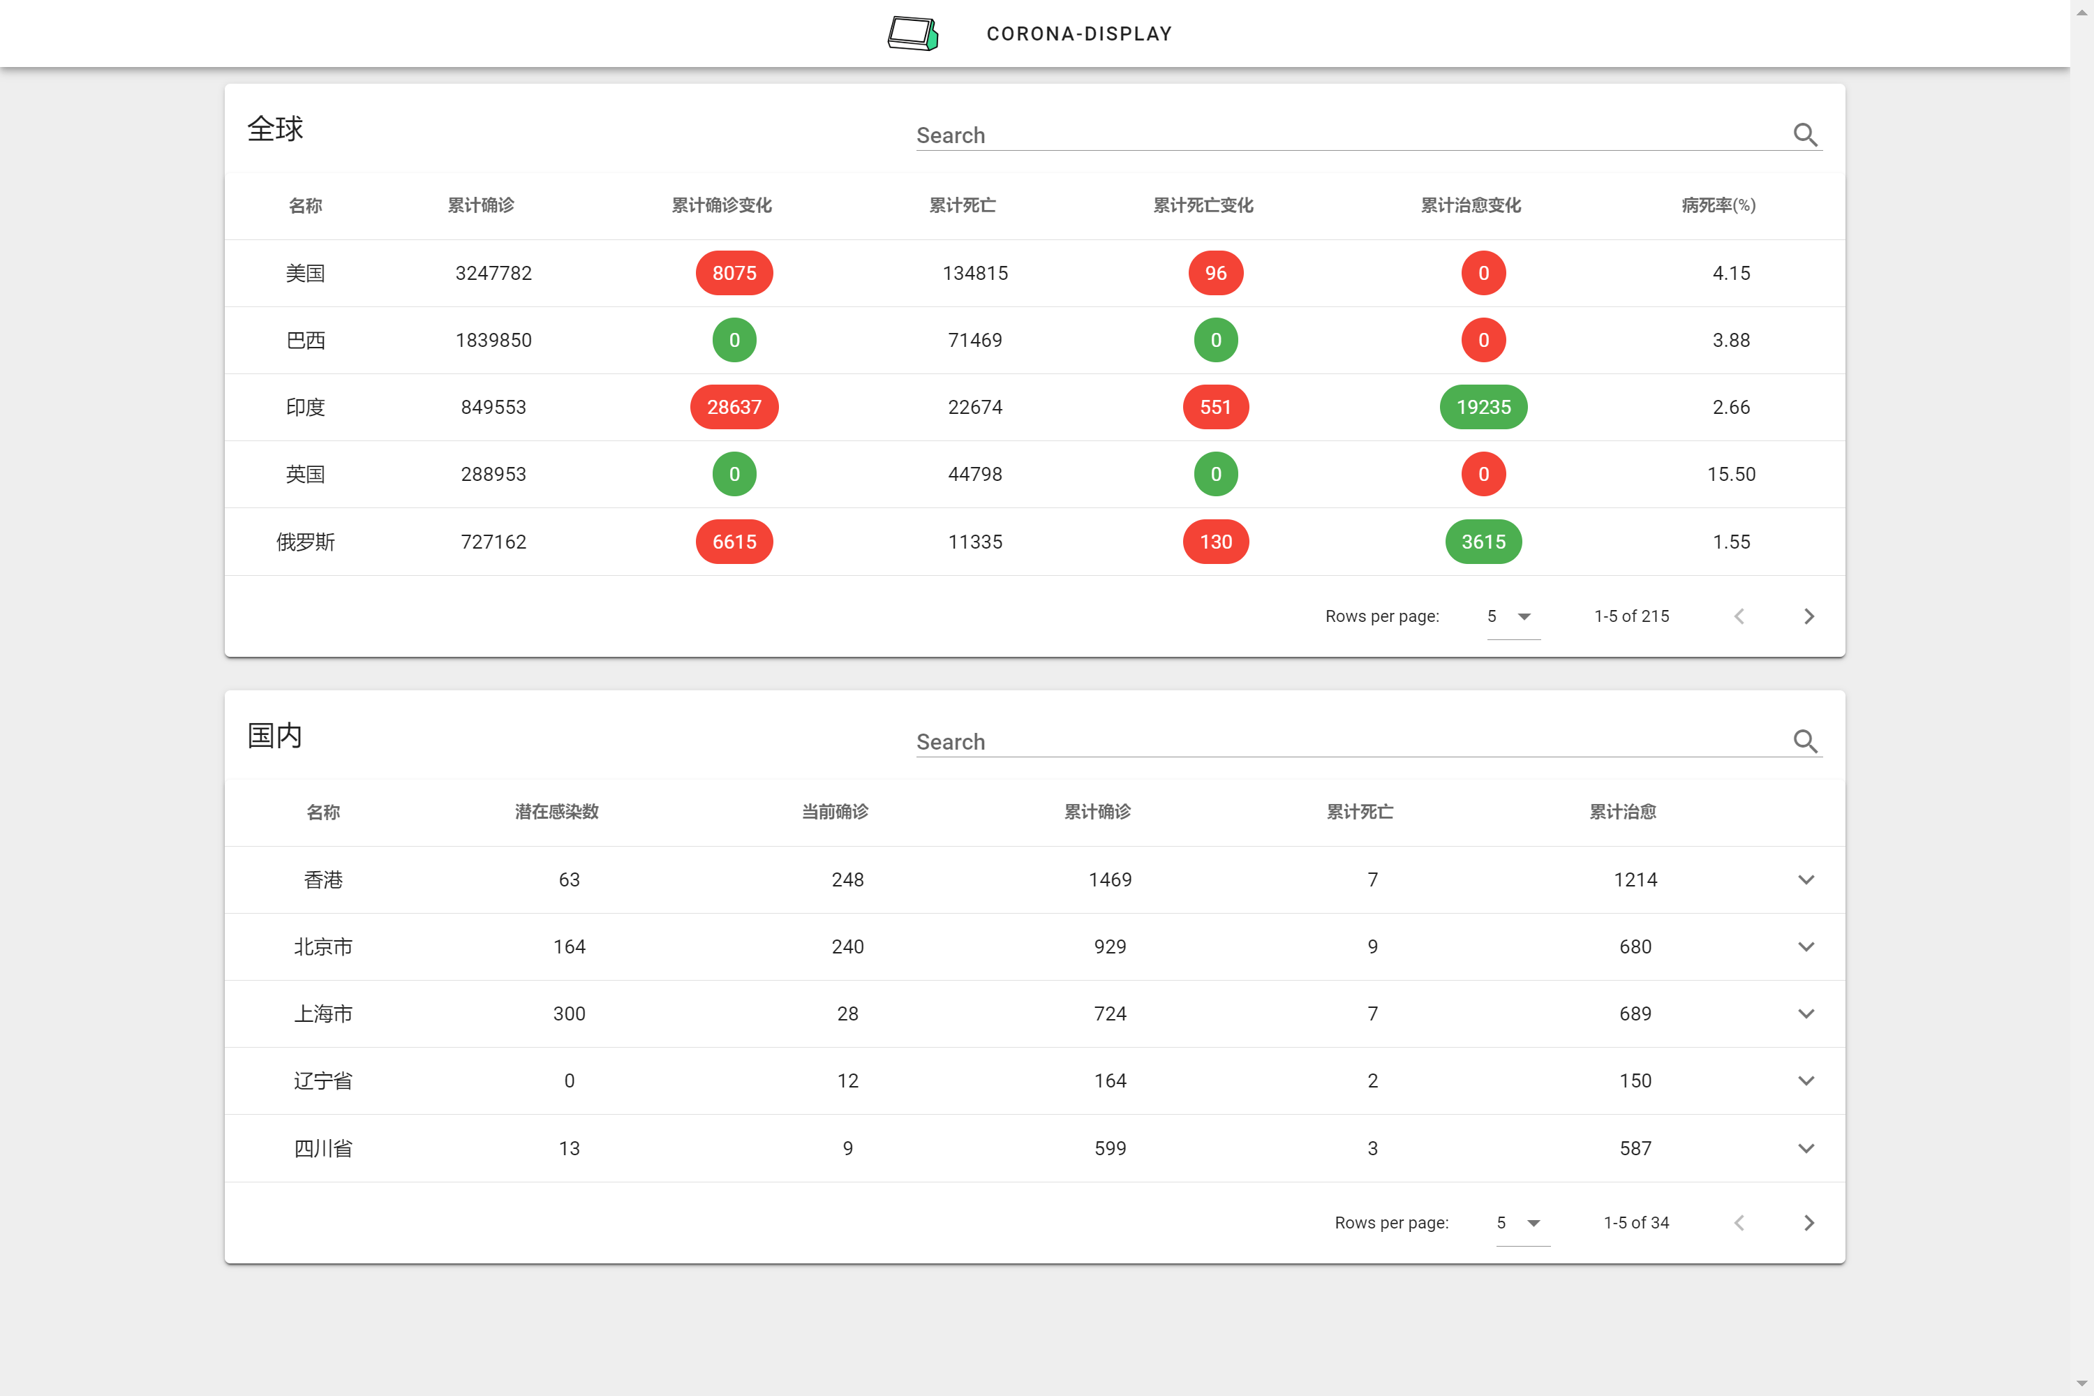Viewport: 2094px width, 1396px height.
Task: Click the 1-5 of 34 pagination text
Action: pos(1635,1222)
